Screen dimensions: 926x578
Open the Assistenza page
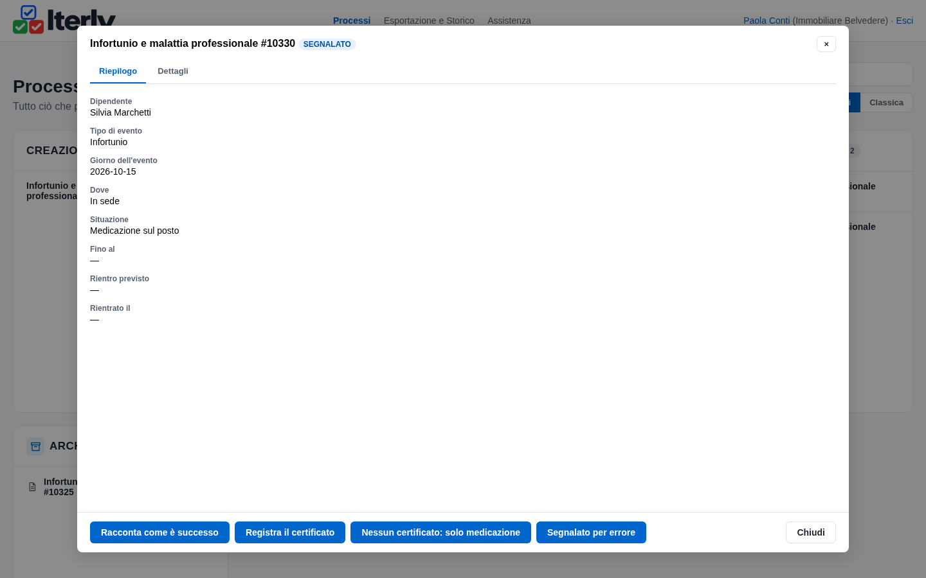click(x=509, y=21)
